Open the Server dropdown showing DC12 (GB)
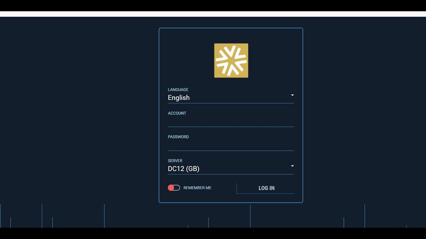426x239 pixels. point(231,169)
